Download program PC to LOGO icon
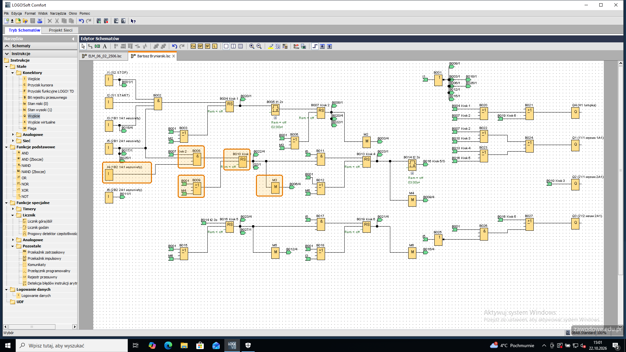 [116, 21]
